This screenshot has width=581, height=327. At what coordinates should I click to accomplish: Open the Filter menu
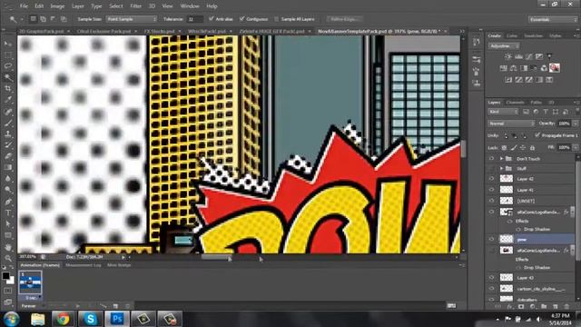135,6
